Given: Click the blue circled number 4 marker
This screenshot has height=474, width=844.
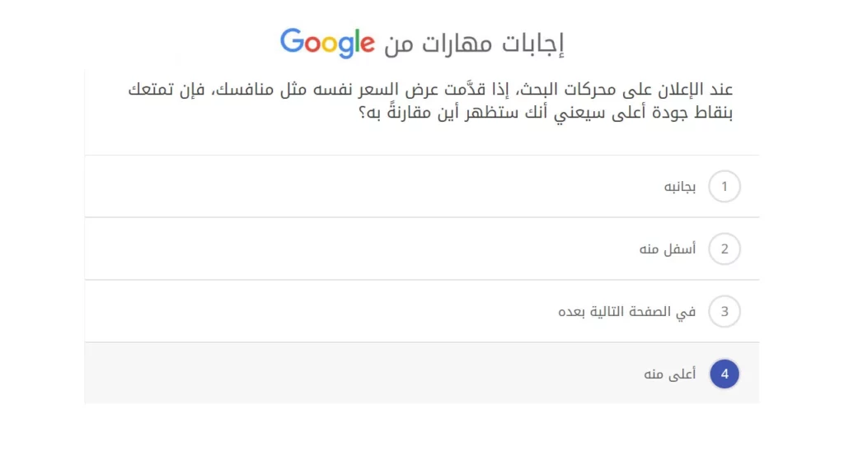Looking at the screenshot, I should point(724,374).
